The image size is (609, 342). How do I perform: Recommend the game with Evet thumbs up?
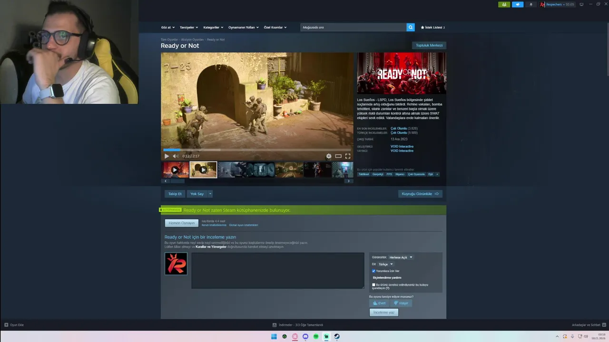click(379, 303)
